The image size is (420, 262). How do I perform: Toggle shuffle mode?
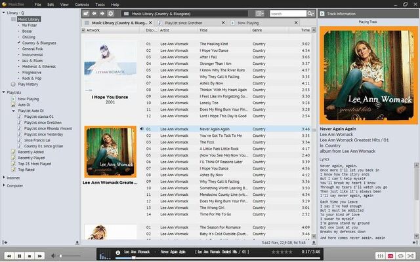click(410, 256)
